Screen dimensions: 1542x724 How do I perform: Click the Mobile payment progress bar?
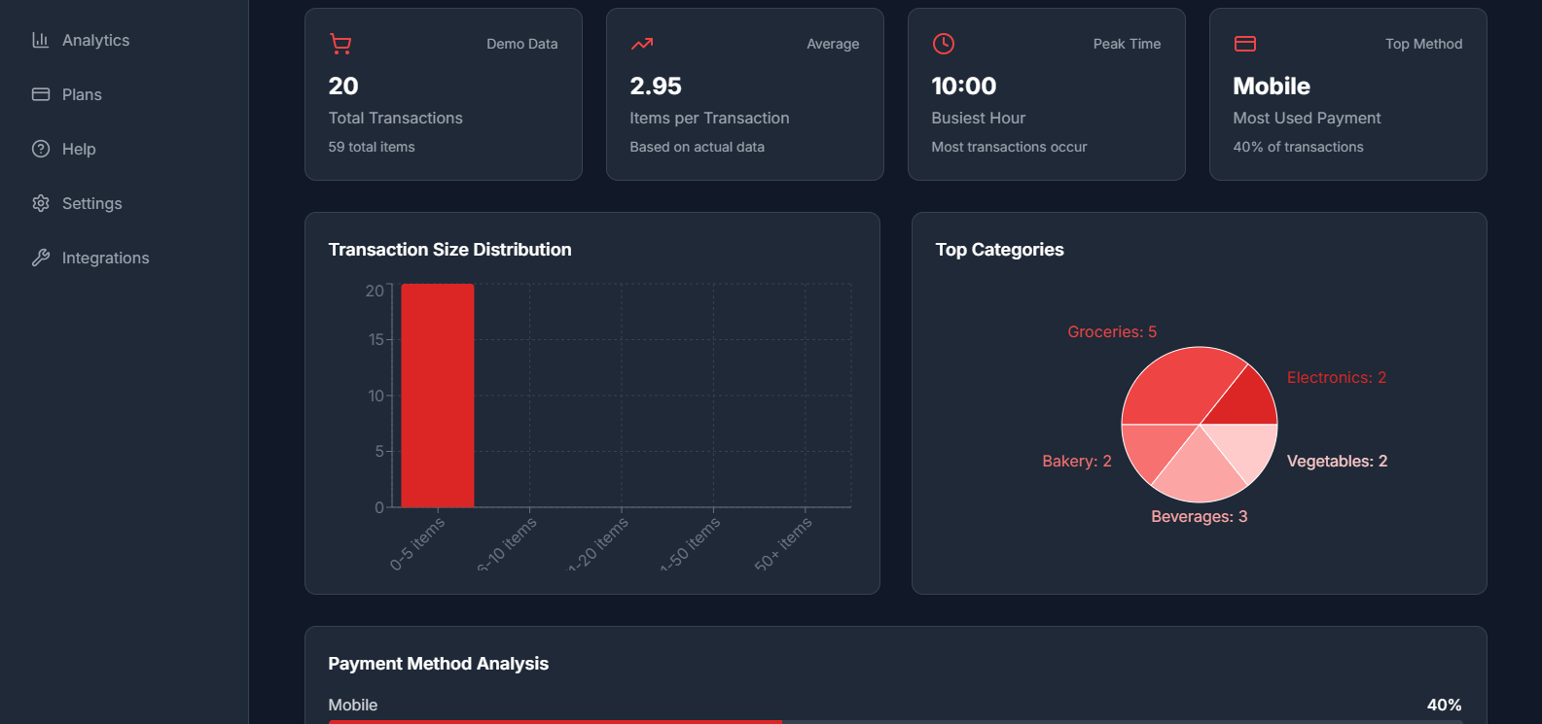coord(895,721)
